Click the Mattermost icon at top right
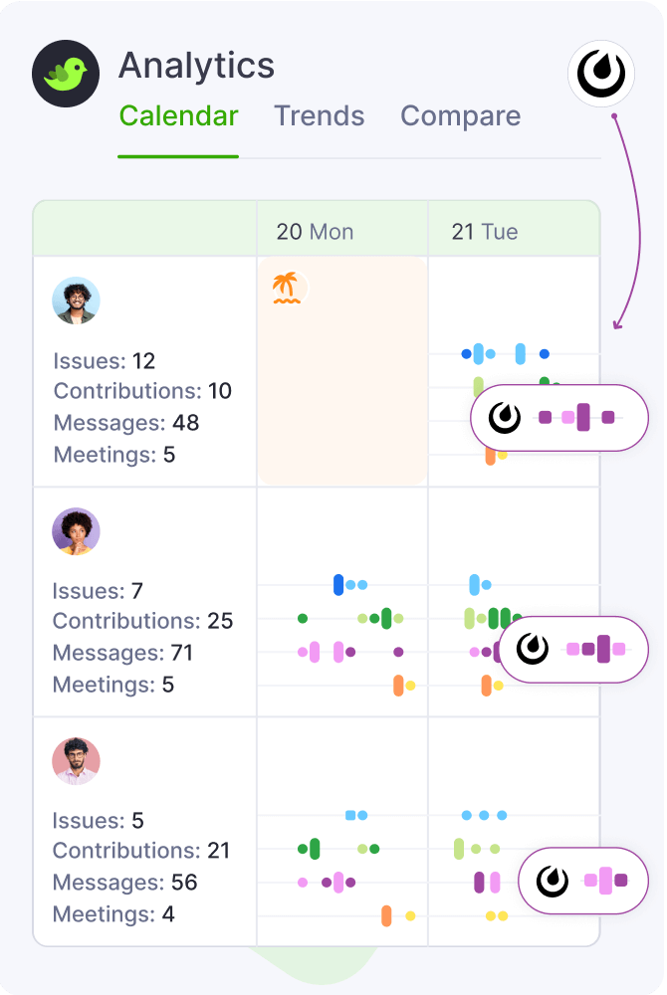 point(600,74)
